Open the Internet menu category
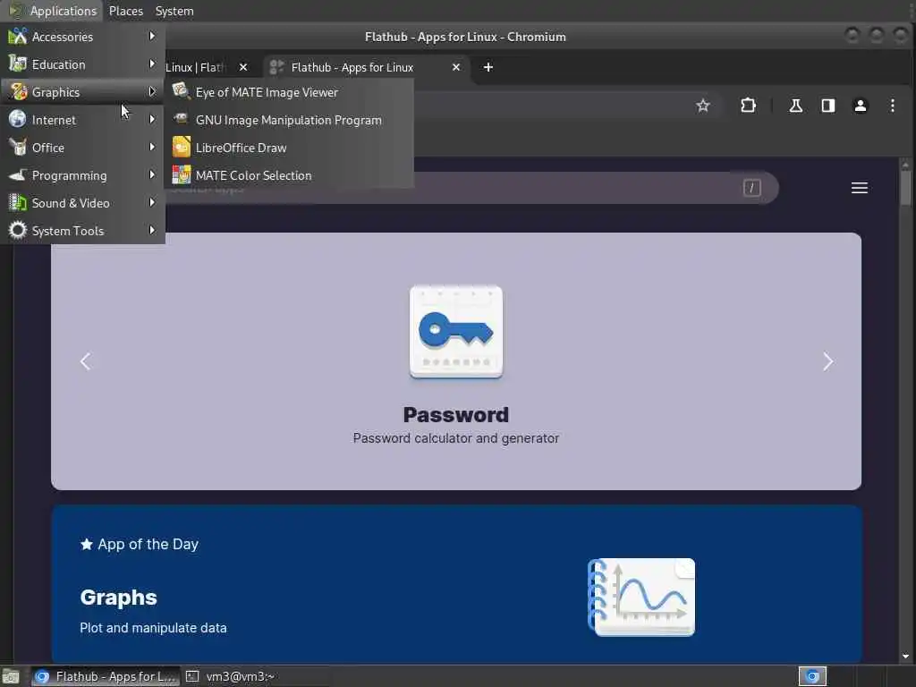Screen dimensions: 916x687 click(82, 120)
